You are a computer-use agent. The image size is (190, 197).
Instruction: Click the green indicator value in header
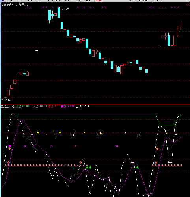pyautogui.click(x=22, y=106)
